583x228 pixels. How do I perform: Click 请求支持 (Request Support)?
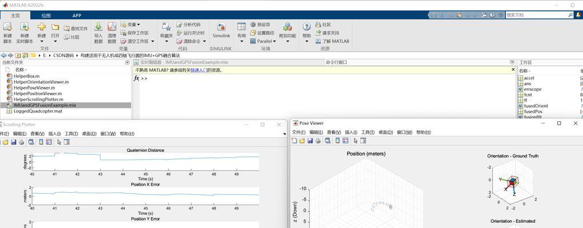(327, 33)
